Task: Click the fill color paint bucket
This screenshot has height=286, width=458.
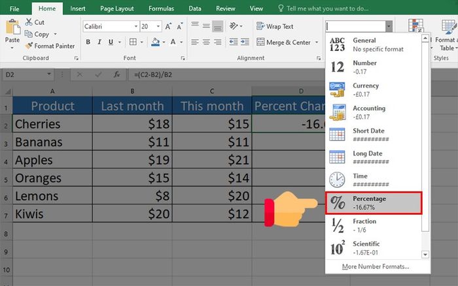Action: [x=154, y=42]
